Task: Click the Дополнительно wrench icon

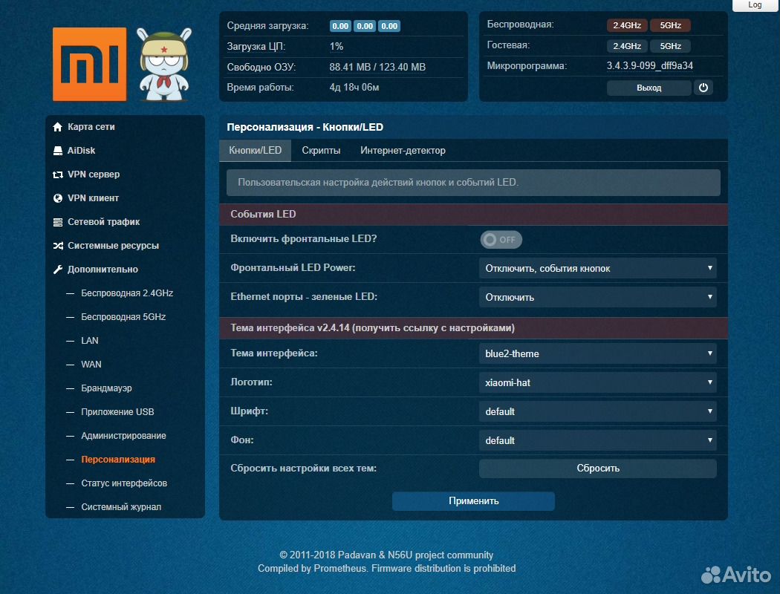Action: pos(58,270)
